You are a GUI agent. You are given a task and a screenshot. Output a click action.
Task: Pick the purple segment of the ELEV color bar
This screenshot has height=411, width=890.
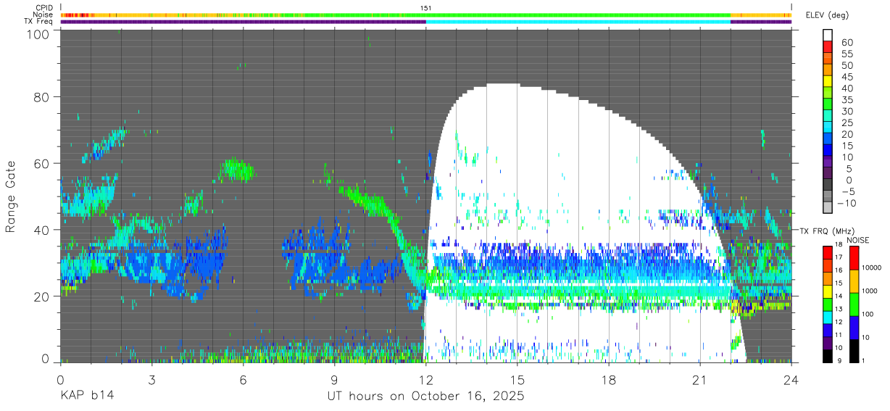[828, 162]
